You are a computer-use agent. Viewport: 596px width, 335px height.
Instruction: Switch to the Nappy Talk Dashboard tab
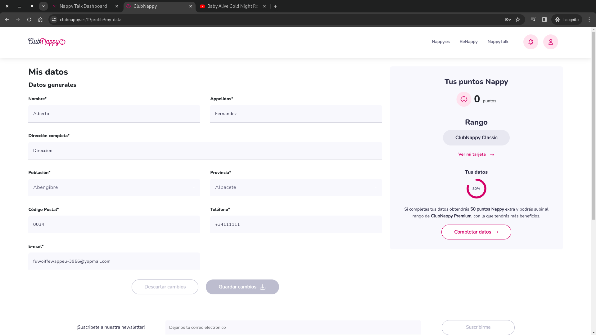click(83, 6)
